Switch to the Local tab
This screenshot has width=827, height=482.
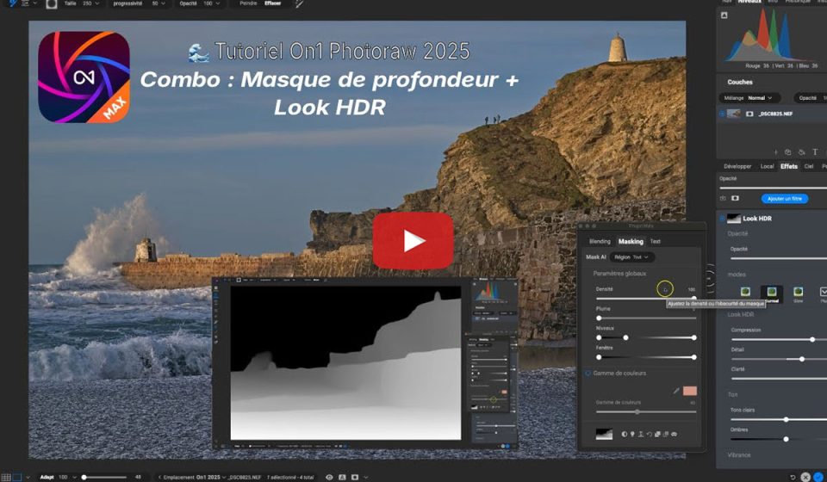(767, 166)
